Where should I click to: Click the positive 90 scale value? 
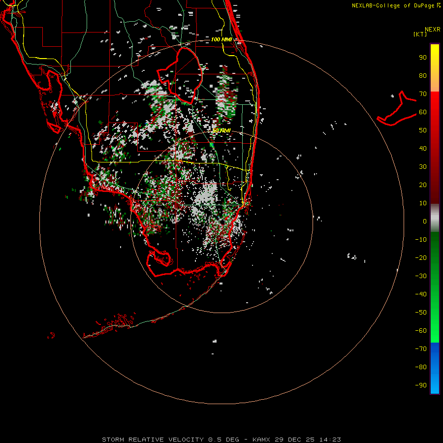click(423, 58)
